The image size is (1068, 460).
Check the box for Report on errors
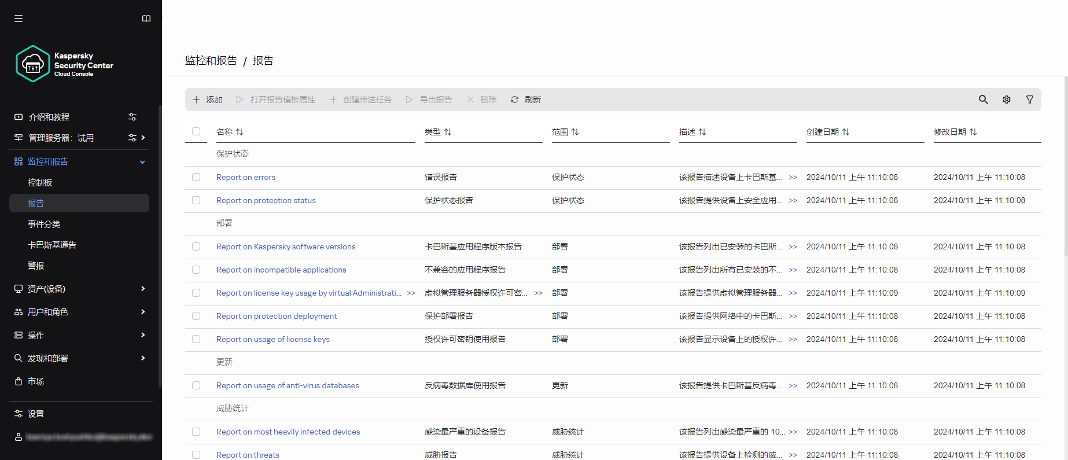pyautogui.click(x=196, y=177)
